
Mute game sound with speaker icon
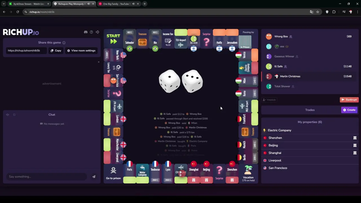[x=97, y=32]
